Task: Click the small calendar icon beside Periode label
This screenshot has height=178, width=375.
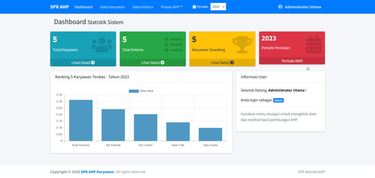Action: pos(194,7)
